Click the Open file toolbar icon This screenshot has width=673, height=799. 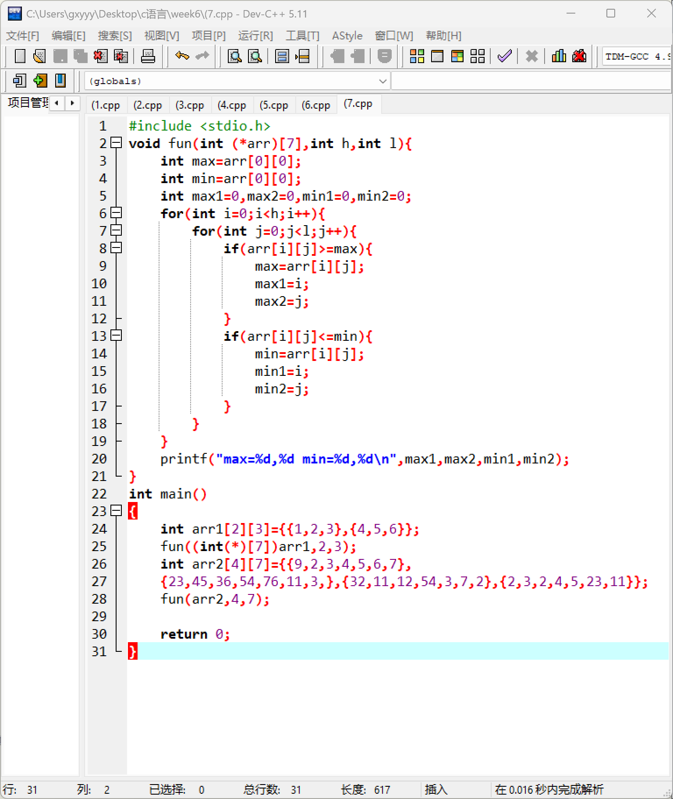pos(40,56)
